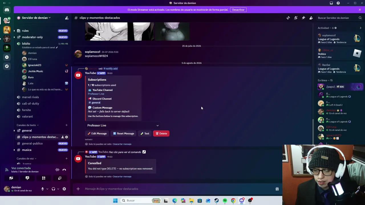Image resolution: width=365 pixels, height=205 pixels.
Task: Start an activity in voice panel
Action: coord(44,178)
